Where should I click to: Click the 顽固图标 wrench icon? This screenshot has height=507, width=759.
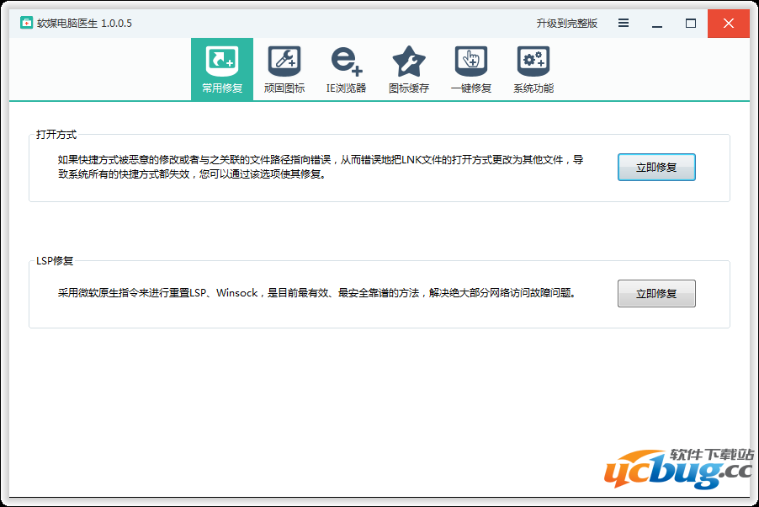(x=284, y=61)
